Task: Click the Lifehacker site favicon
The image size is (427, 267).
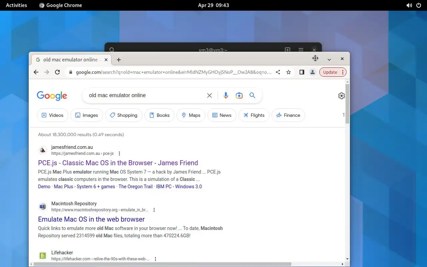Action: tap(43, 256)
